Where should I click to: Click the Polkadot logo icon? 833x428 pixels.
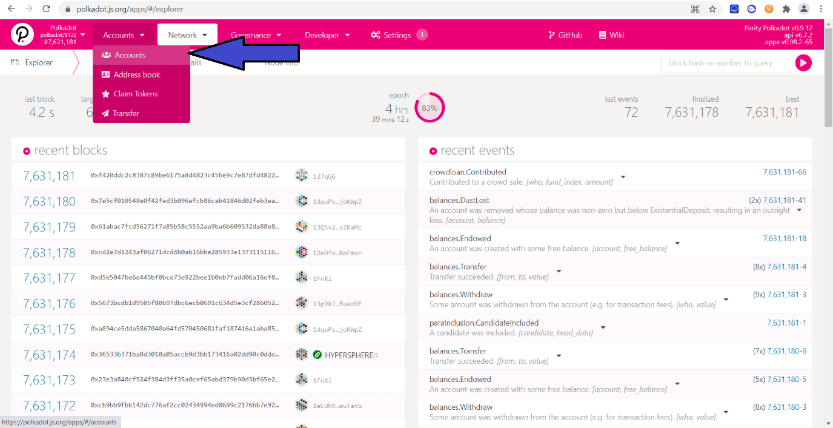(22, 34)
